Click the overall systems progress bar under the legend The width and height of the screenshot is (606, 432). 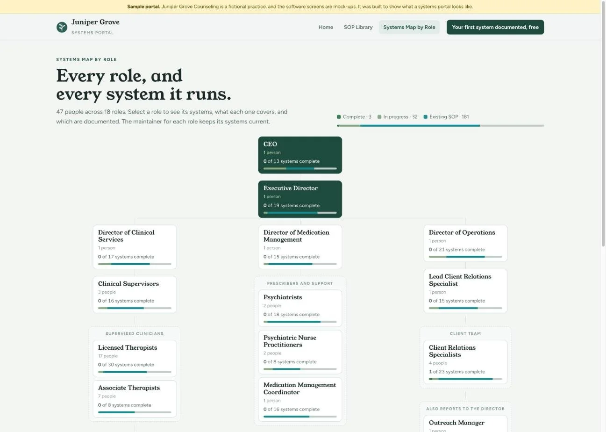click(x=440, y=126)
